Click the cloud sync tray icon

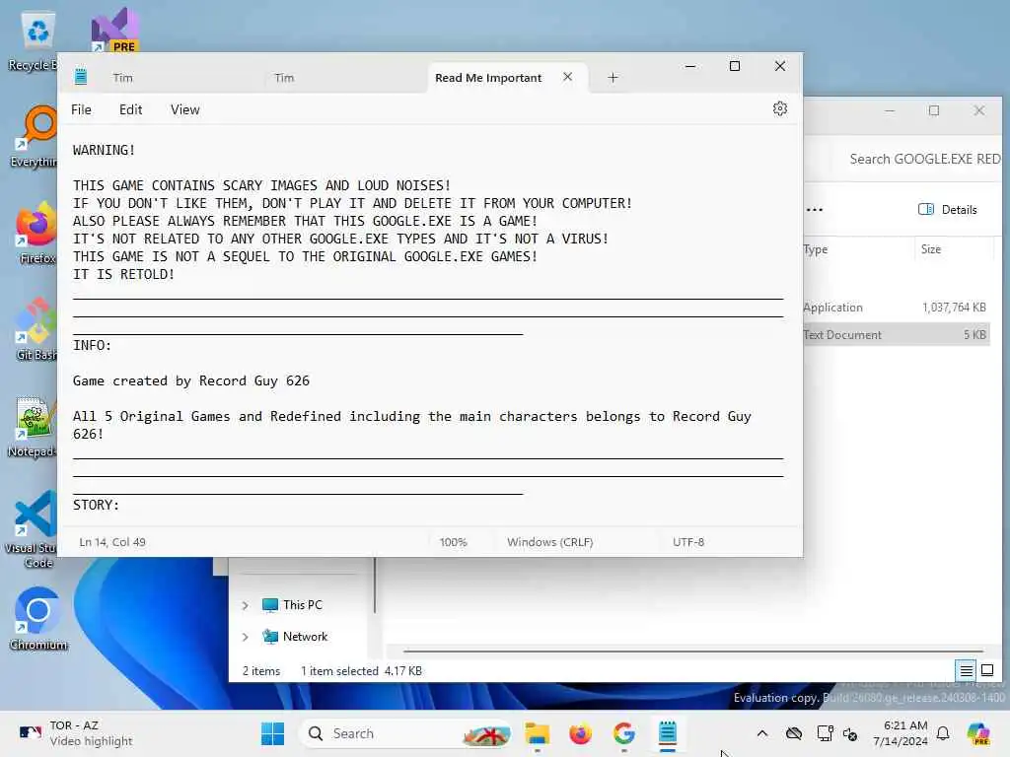[x=794, y=733]
